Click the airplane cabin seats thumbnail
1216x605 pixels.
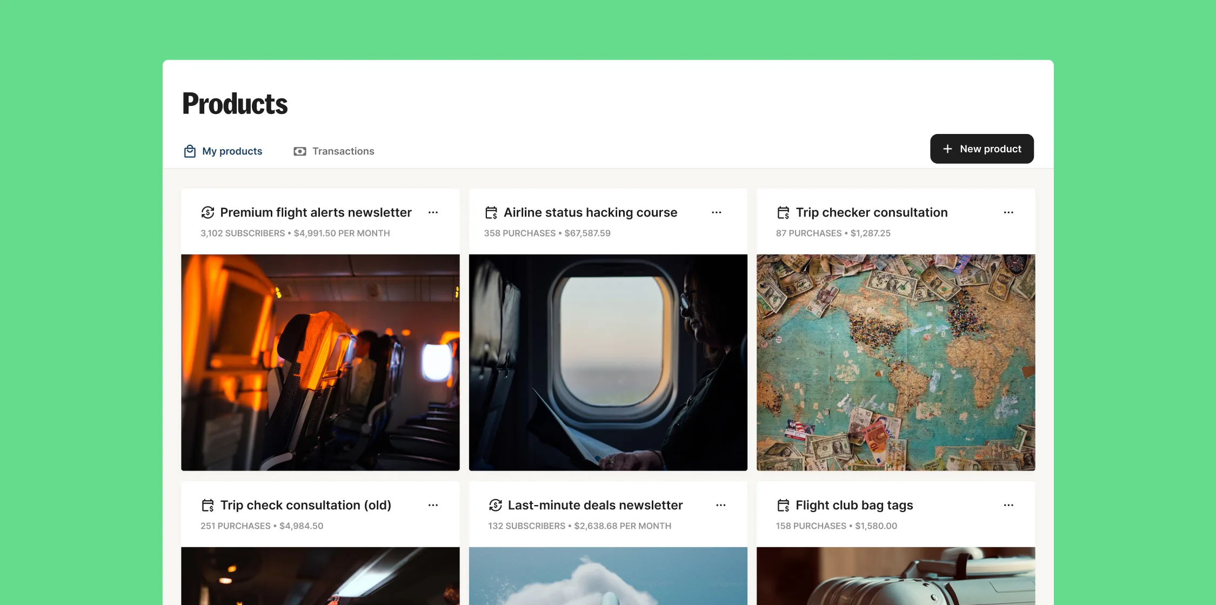[320, 362]
